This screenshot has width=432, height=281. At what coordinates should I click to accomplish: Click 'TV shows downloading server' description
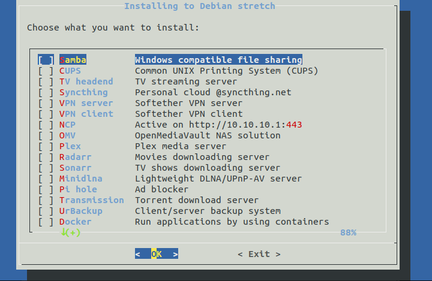tap(208, 168)
